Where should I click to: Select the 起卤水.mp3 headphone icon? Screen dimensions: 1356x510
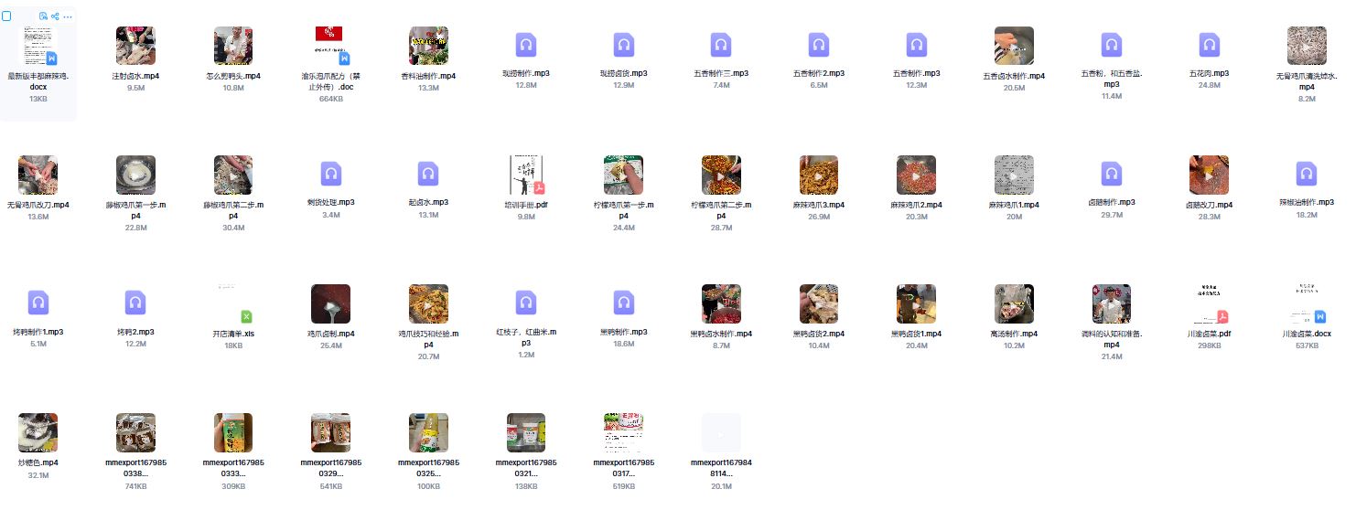coord(428,175)
